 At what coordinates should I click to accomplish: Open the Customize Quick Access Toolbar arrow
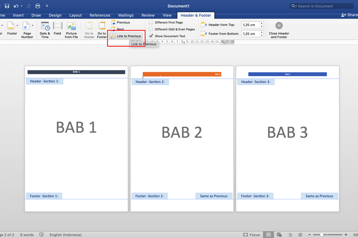click(x=47, y=6)
